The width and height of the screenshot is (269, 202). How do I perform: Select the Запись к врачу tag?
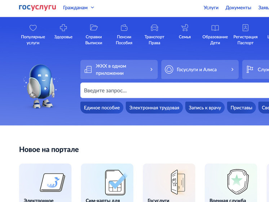(205, 108)
